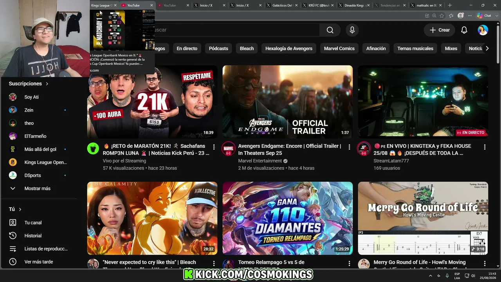The image size is (501, 282).
Task: Open the Copilot Chat button
Action: click(484, 16)
